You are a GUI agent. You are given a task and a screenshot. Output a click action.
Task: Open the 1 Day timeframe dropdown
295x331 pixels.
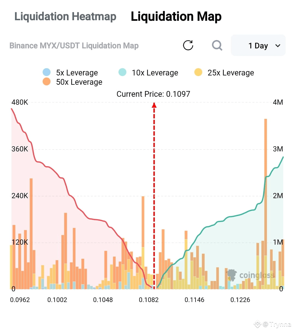click(x=258, y=45)
